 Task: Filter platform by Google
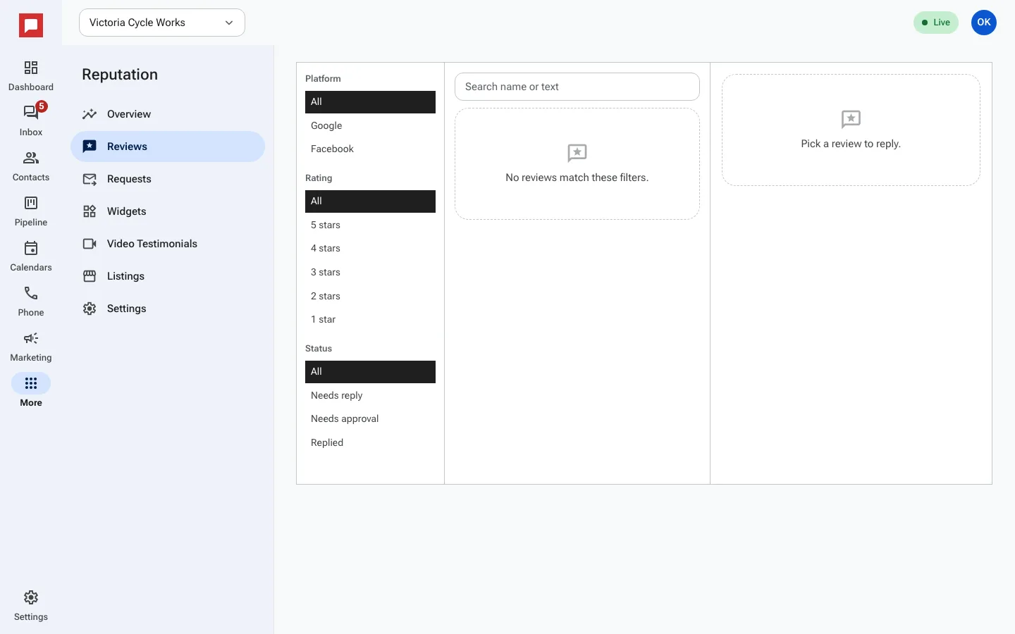[x=370, y=125]
